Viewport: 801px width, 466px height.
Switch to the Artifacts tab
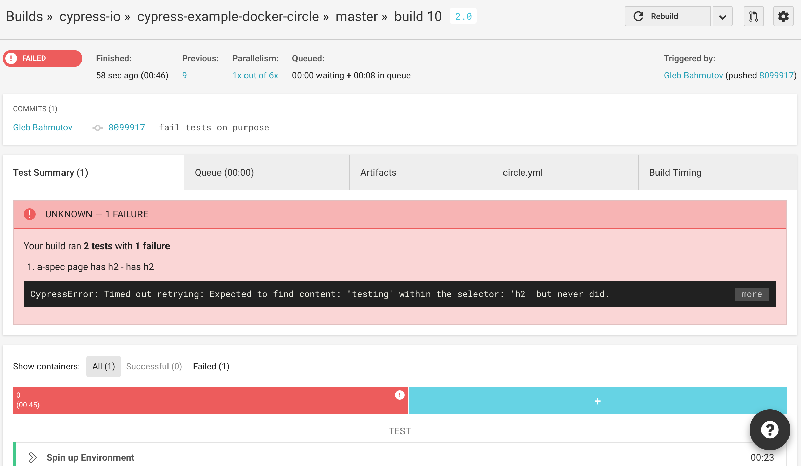(x=378, y=172)
